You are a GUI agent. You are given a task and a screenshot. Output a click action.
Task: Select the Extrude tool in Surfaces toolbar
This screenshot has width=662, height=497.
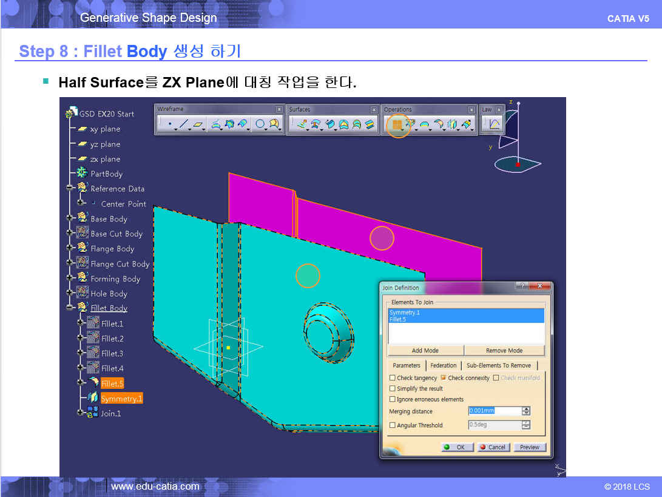click(302, 125)
